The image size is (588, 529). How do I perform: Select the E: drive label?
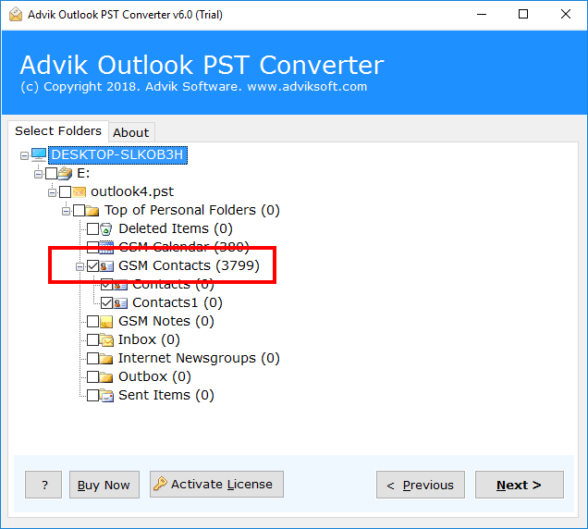tap(83, 173)
